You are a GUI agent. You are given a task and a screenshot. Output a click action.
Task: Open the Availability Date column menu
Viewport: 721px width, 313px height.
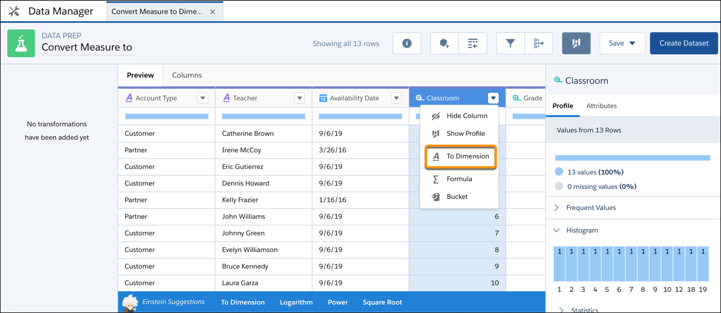point(396,98)
